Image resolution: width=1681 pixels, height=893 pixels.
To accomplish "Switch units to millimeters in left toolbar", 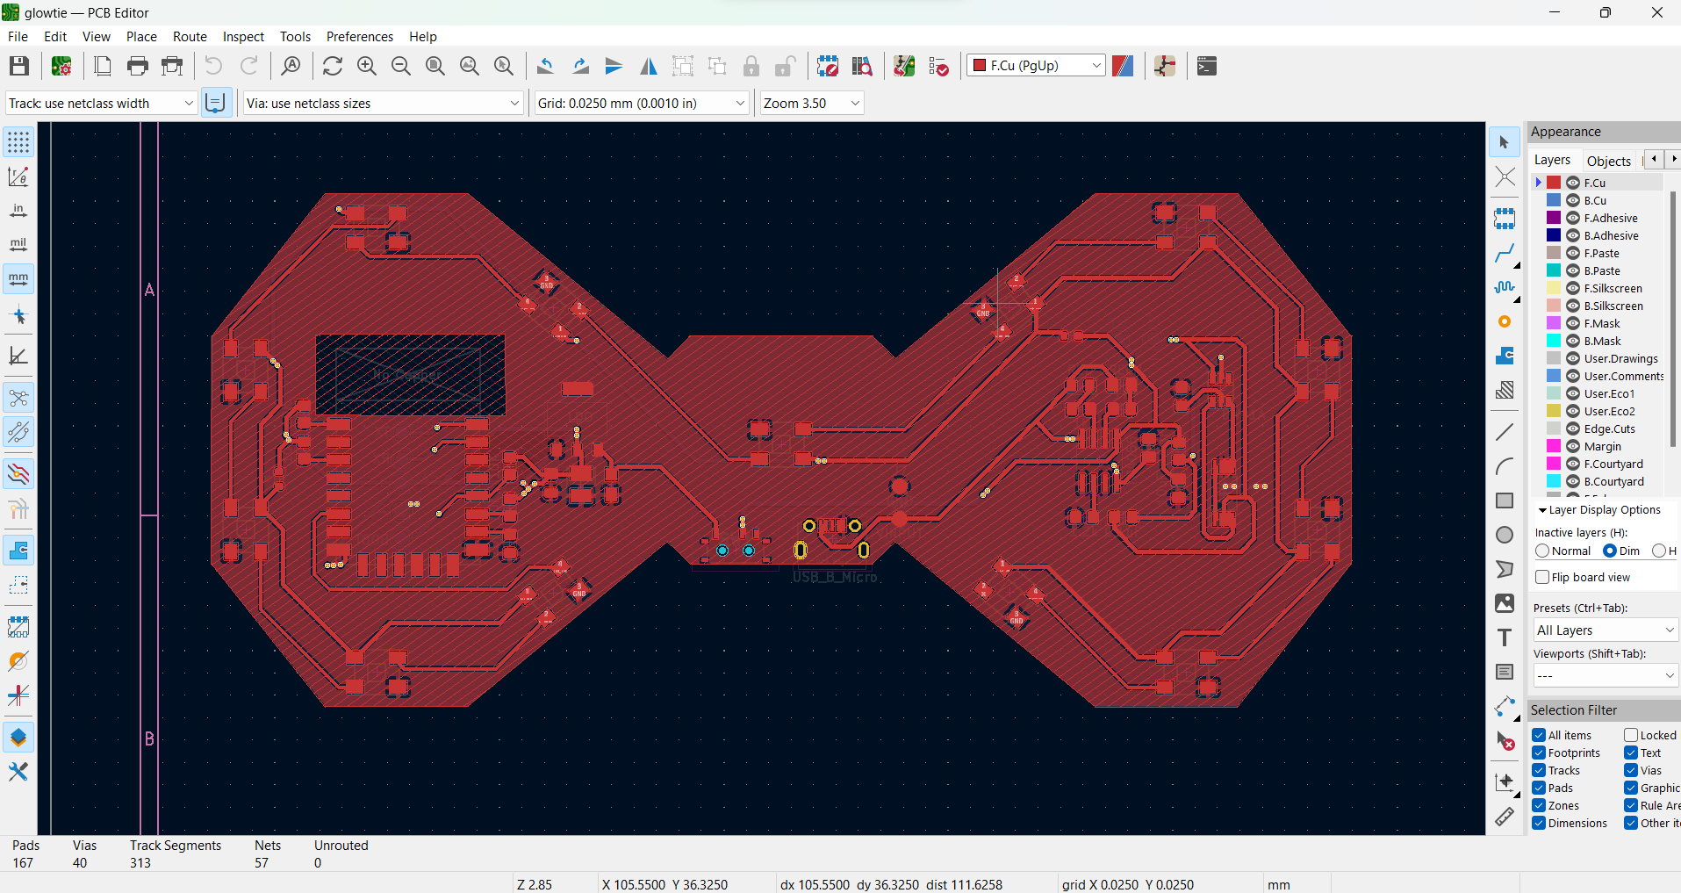I will tap(18, 279).
